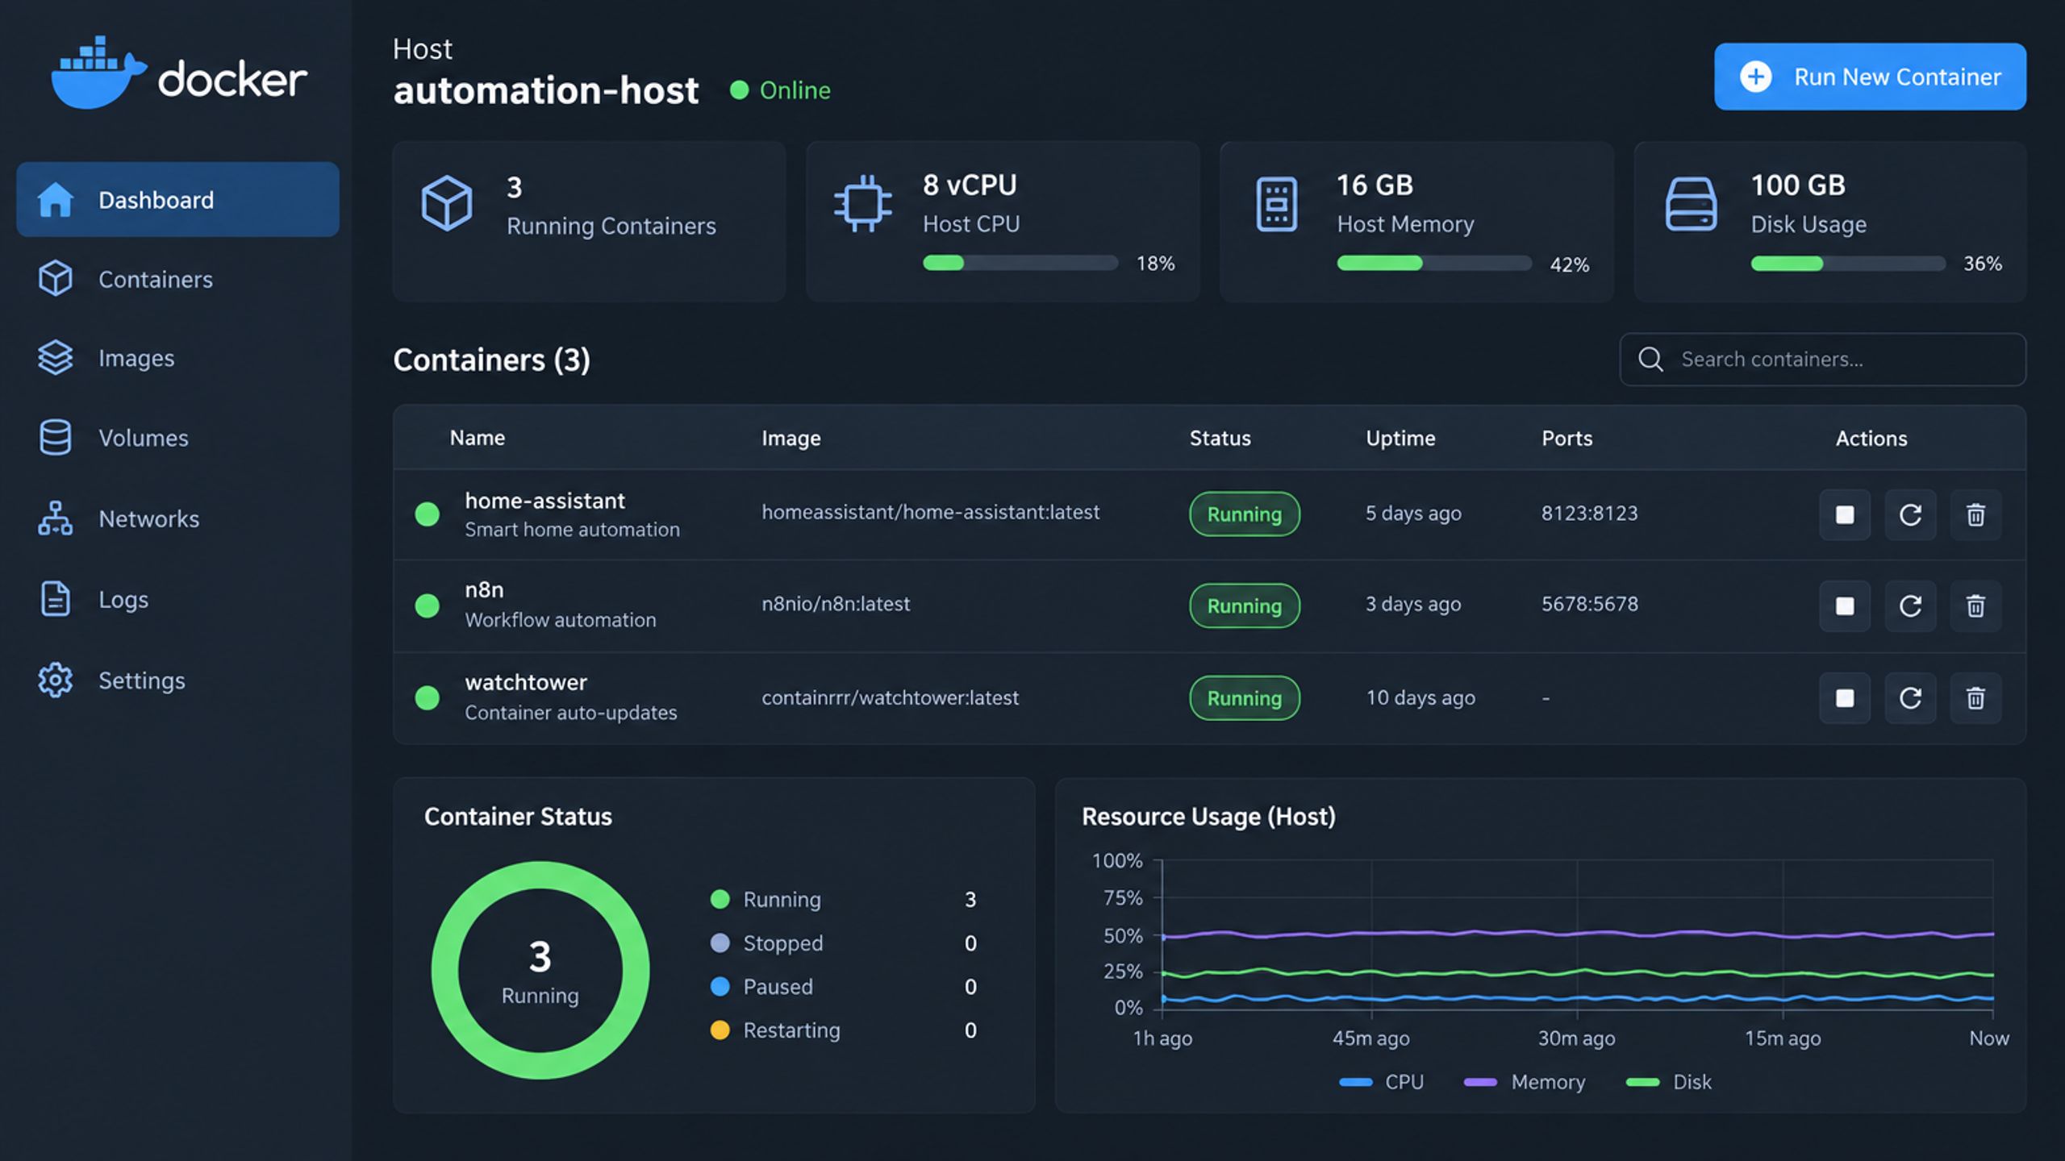Click the Disk Usage progress bar
The width and height of the screenshot is (2065, 1161).
pyautogui.click(x=1848, y=263)
